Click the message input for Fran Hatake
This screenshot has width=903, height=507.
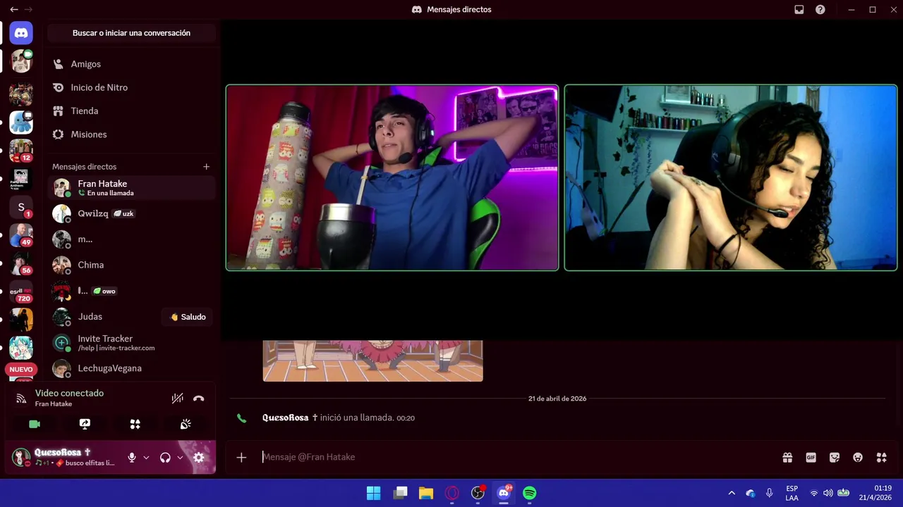tap(519, 457)
